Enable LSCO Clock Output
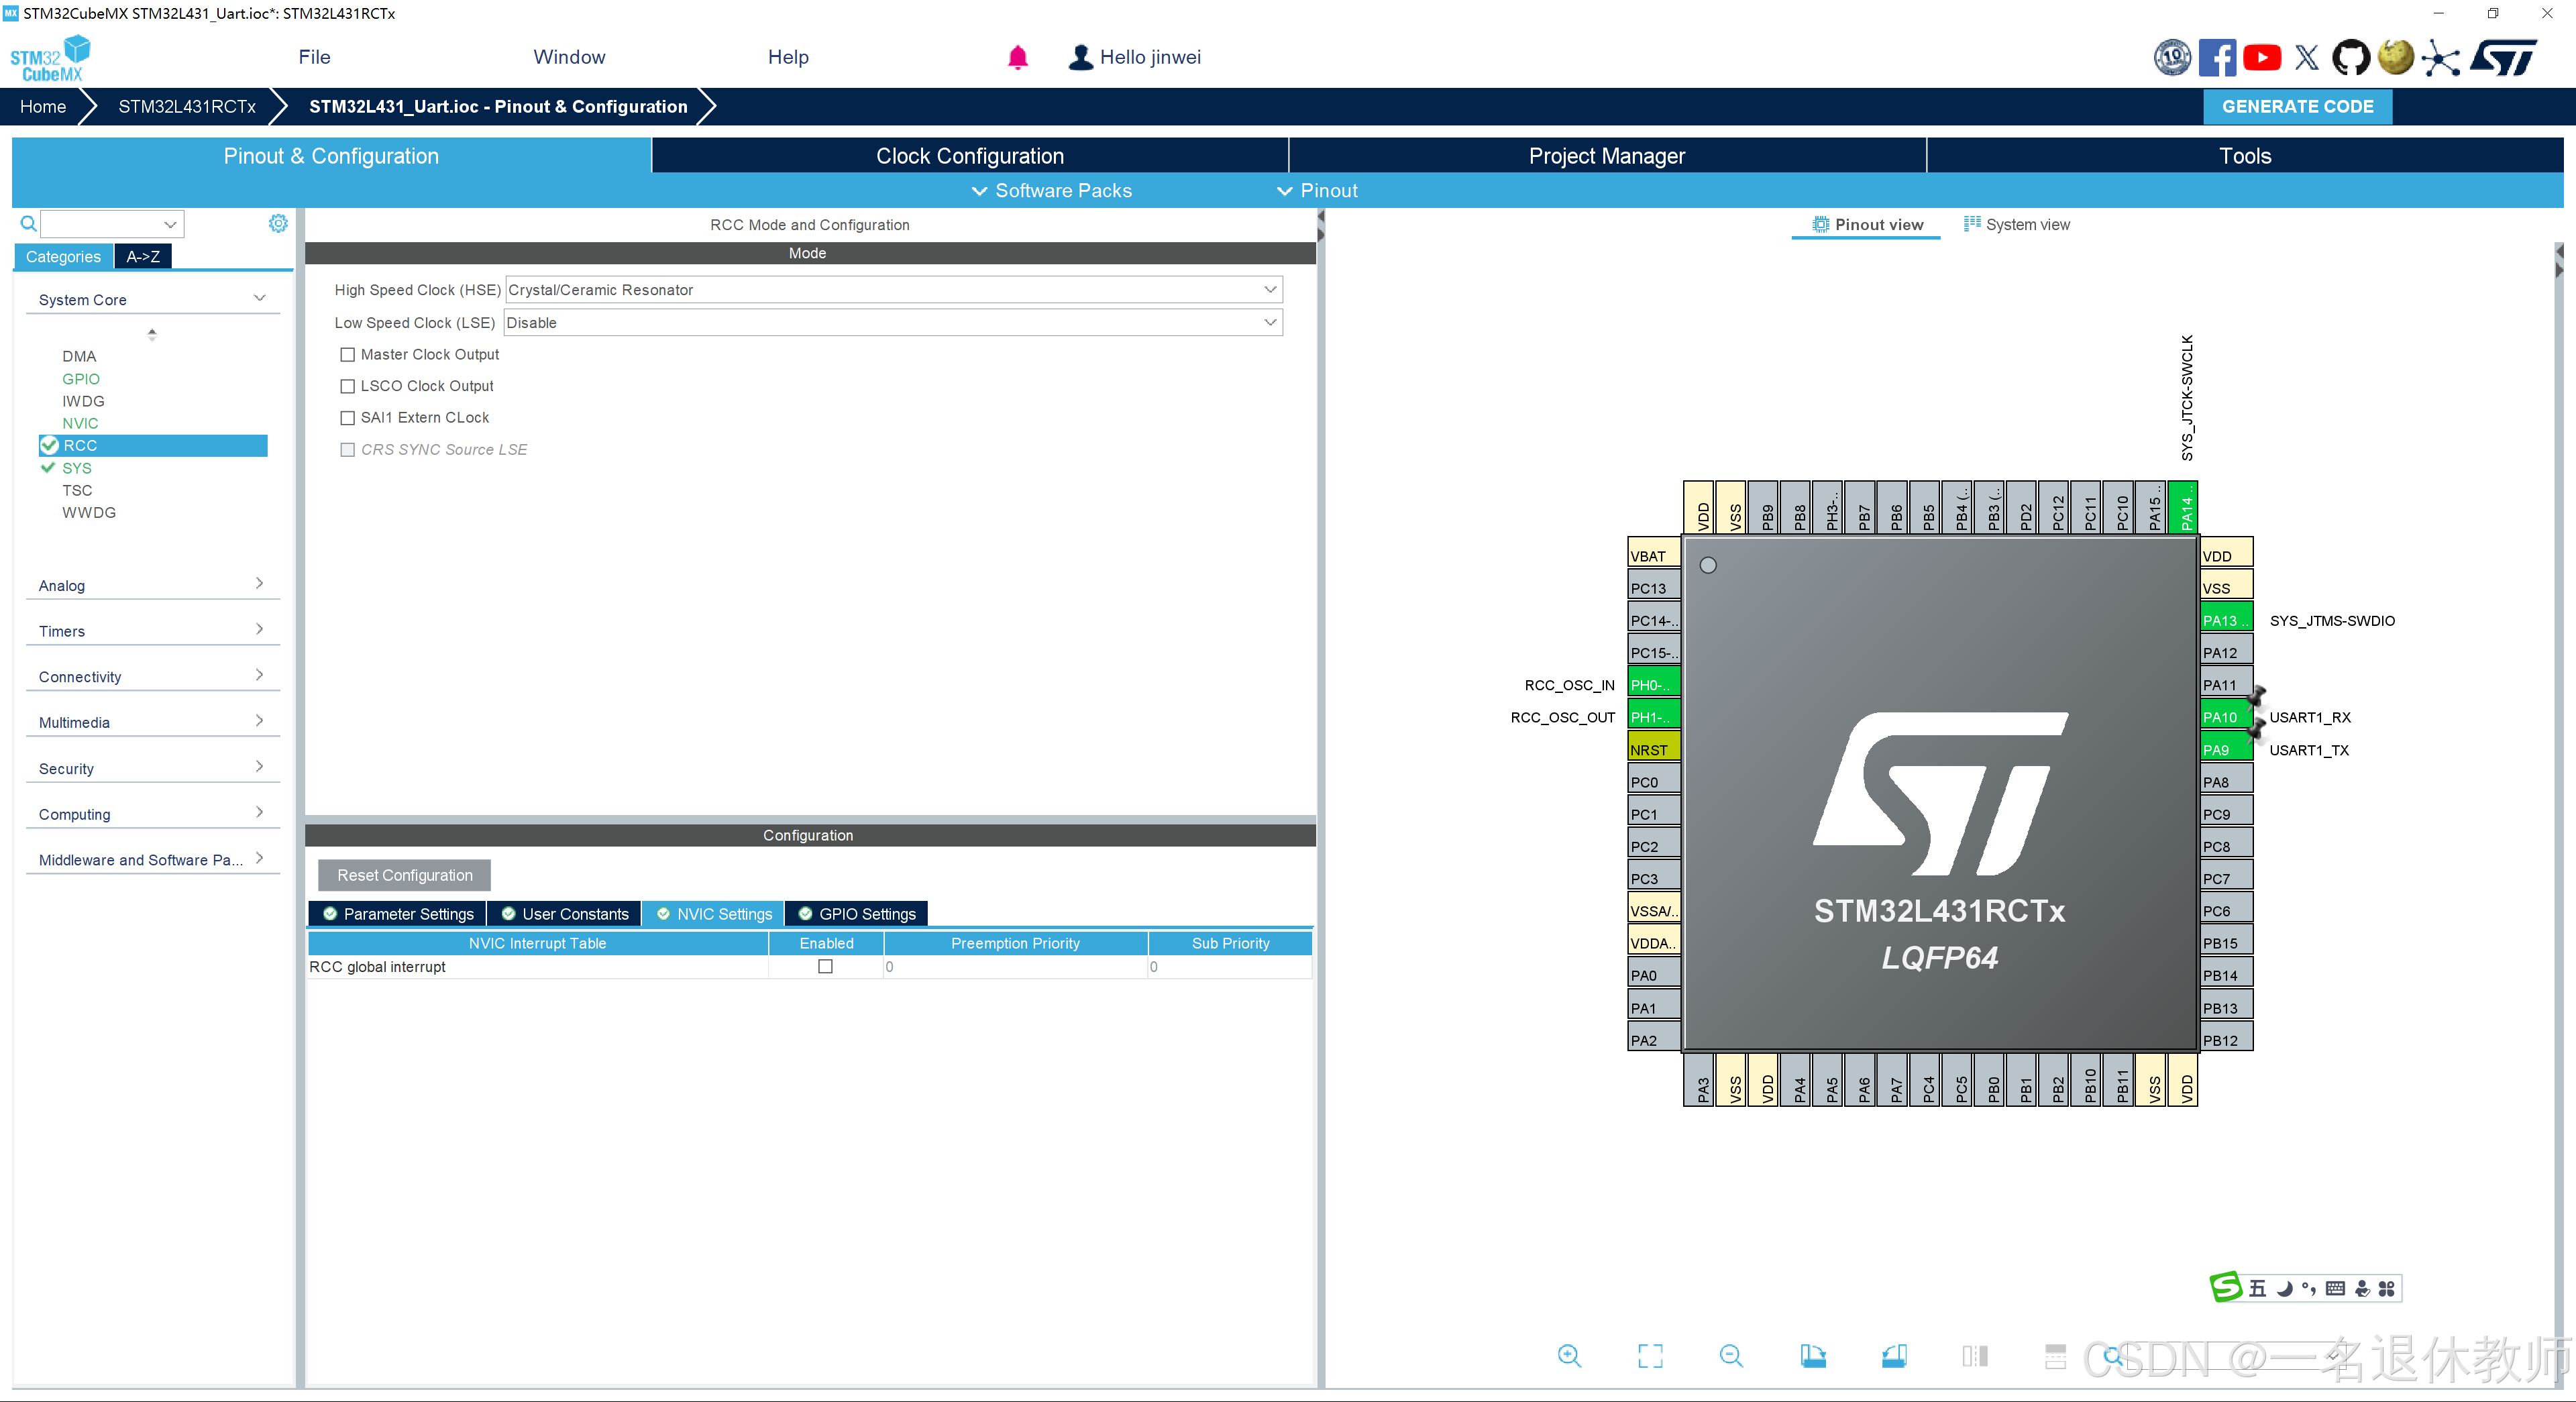 (x=347, y=386)
